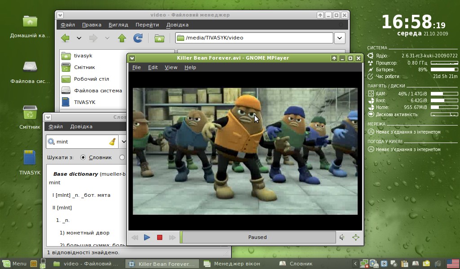The height and width of the screenshot is (269, 460).
Task: Open Файл menu in file manager
Action: pos(68,25)
